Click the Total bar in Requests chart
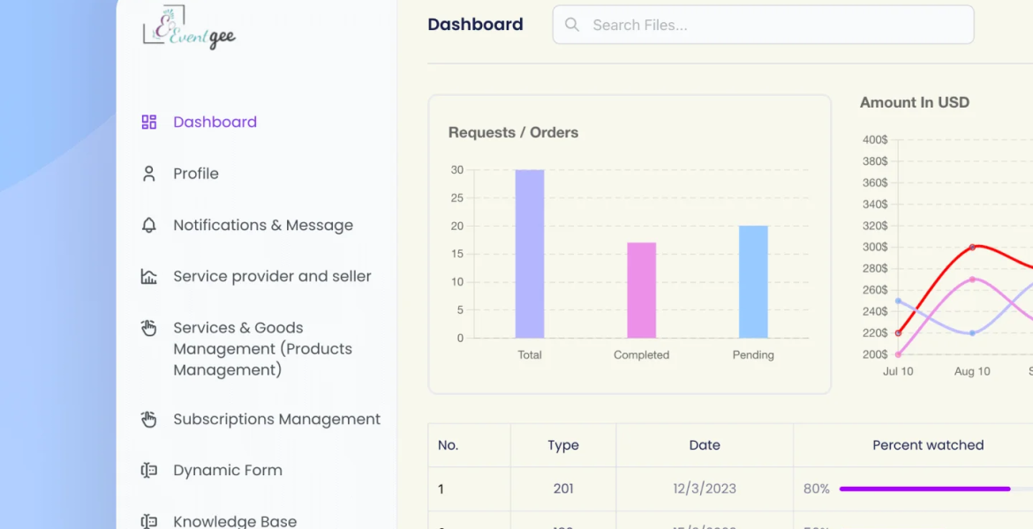The image size is (1033, 529). point(530,254)
